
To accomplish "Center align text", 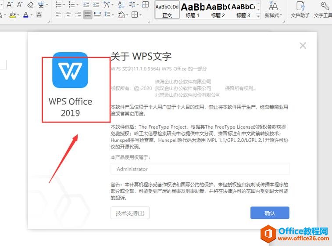I will pyautogui.click(x=68, y=15).
